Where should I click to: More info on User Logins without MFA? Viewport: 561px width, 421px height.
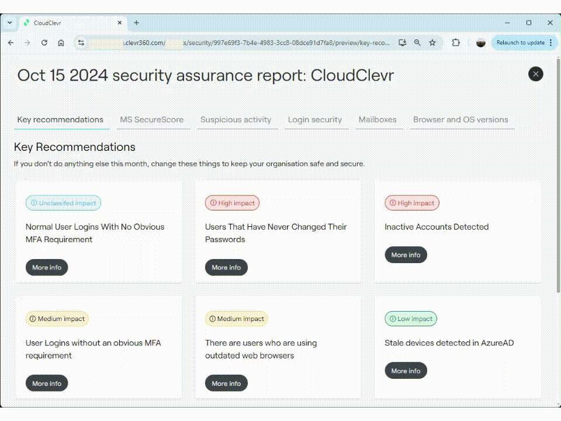tap(47, 384)
